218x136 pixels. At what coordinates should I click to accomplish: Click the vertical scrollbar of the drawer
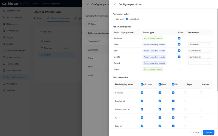217,50
